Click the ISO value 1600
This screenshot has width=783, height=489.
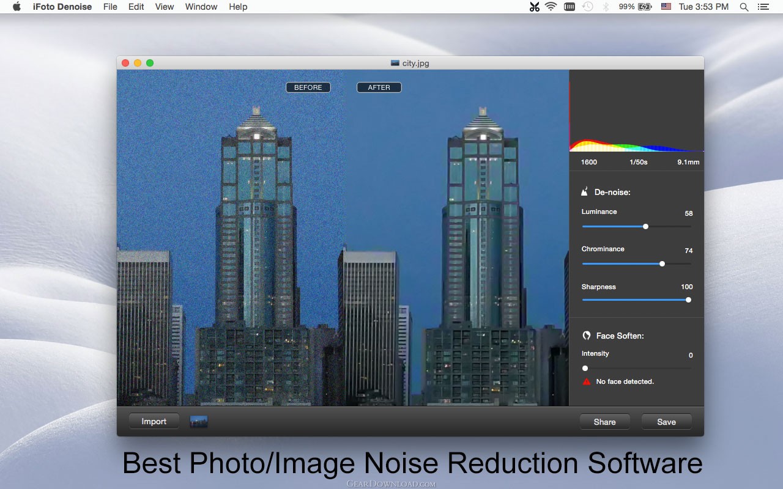click(589, 162)
